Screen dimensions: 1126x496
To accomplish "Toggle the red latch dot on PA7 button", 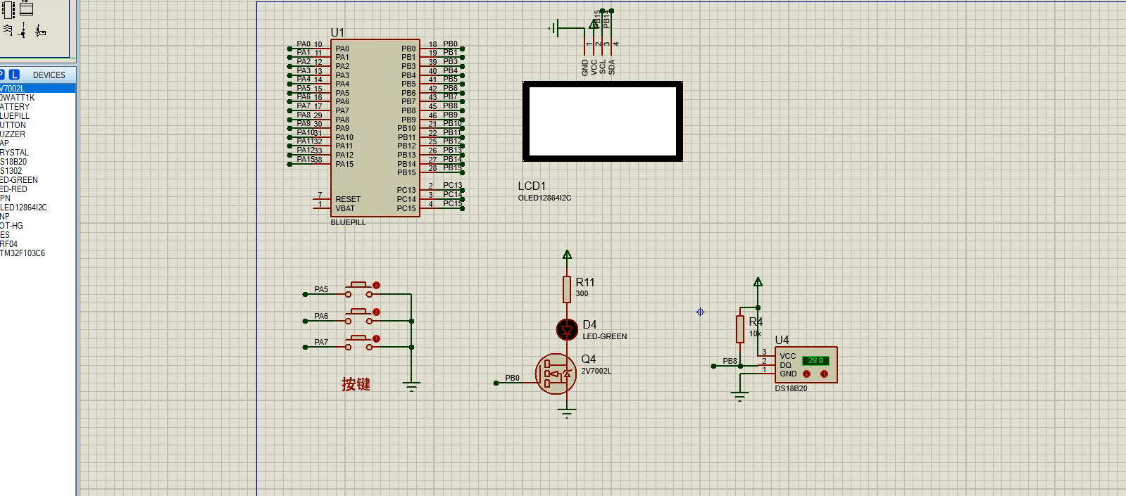I will (377, 338).
